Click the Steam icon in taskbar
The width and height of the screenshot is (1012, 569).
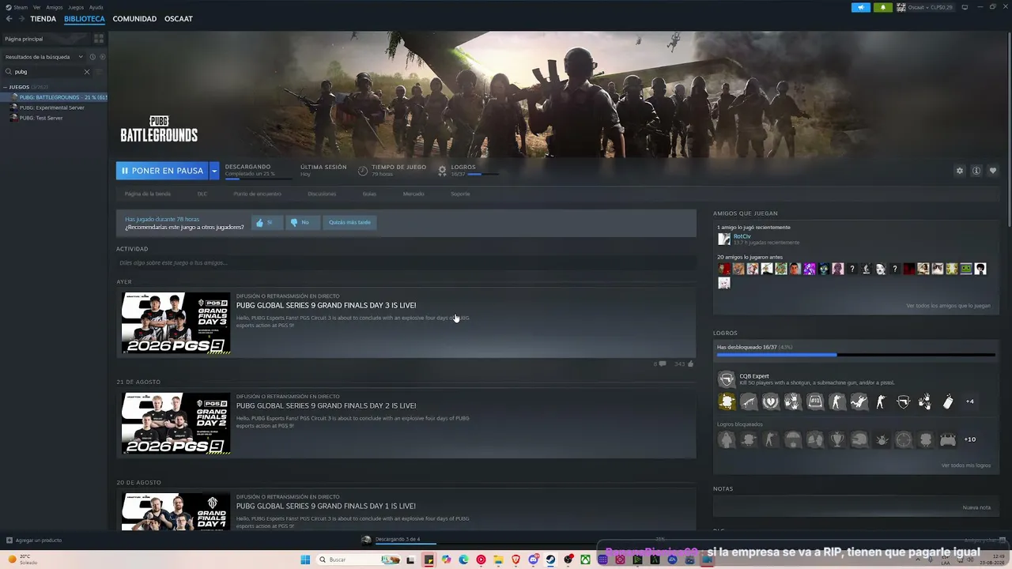550,560
